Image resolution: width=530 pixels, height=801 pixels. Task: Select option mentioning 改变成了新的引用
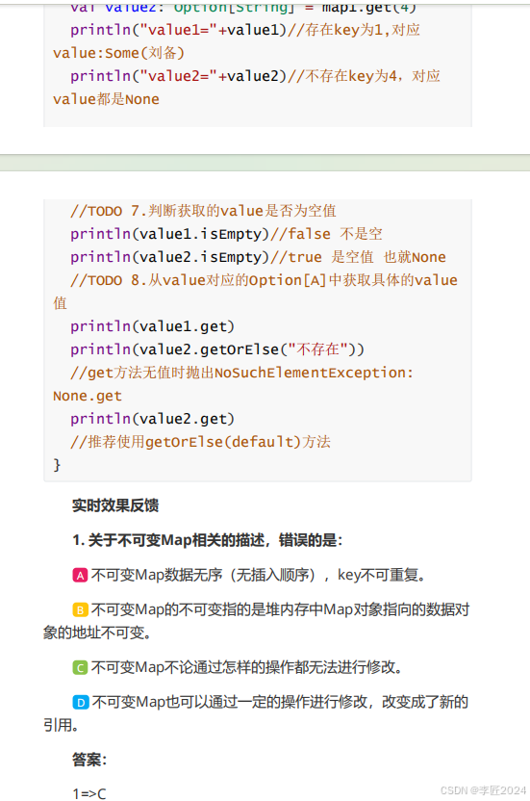(256, 713)
